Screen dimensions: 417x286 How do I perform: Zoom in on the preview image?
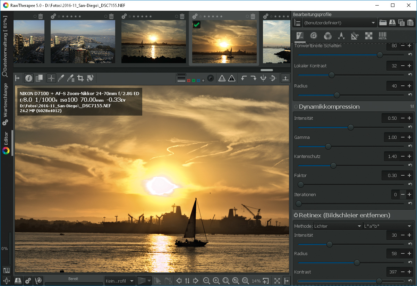click(x=216, y=280)
